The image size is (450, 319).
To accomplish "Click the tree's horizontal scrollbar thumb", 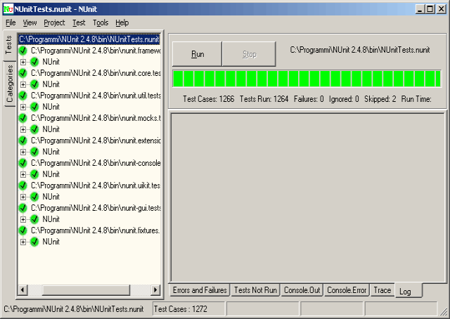I will click(x=86, y=289).
